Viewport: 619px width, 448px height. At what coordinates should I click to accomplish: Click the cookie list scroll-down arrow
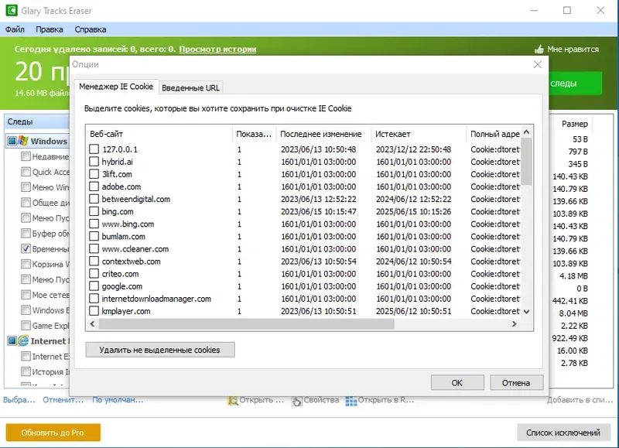click(526, 311)
